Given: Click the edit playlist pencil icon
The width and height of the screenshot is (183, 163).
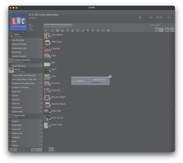Looking at the screenshot, I should pos(11,150).
